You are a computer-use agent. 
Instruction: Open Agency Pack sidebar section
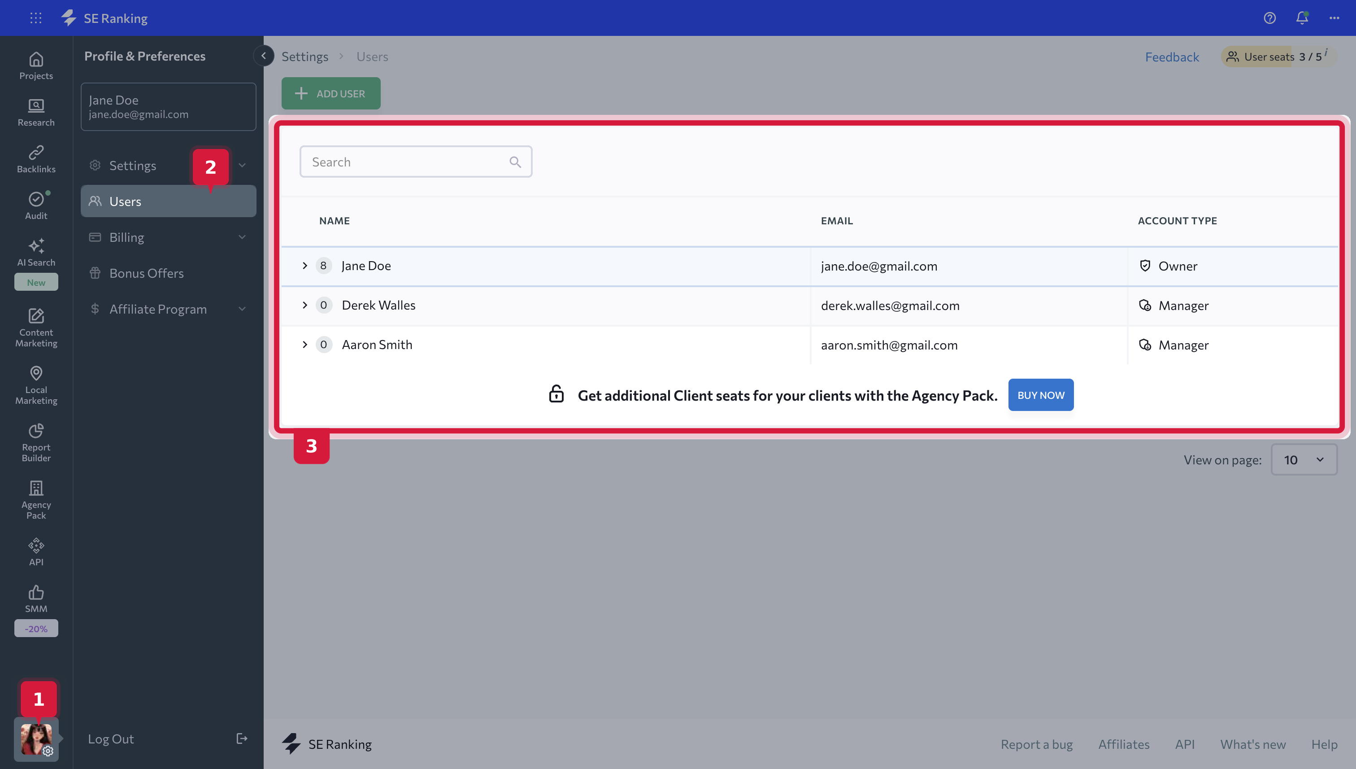click(36, 500)
